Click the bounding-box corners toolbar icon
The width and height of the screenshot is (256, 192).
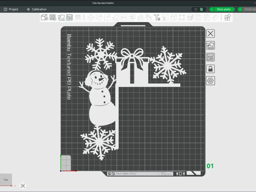click(x=182, y=17)
